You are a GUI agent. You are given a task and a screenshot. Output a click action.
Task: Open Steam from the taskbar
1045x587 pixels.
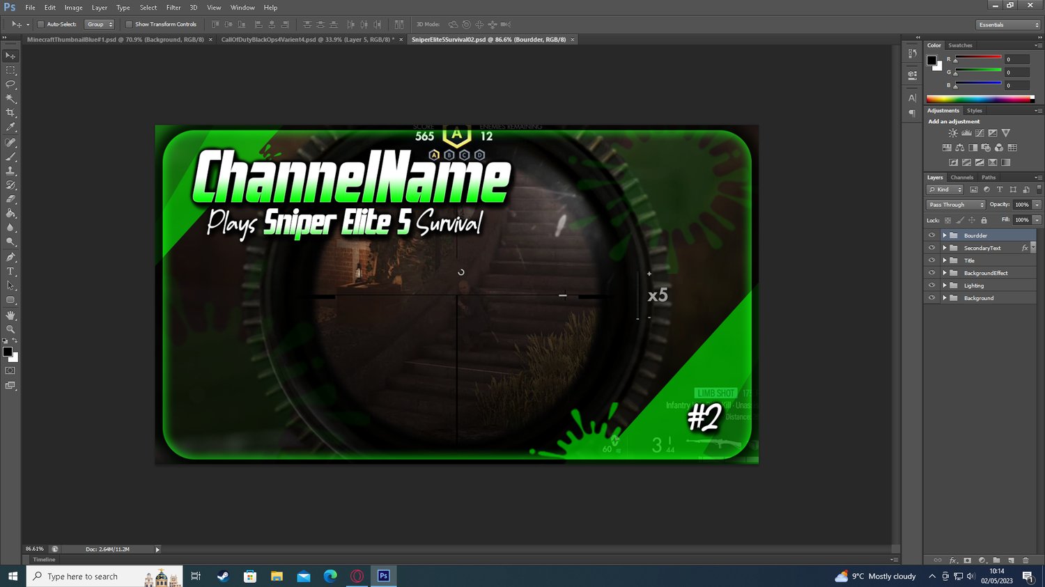pos(223,576)
